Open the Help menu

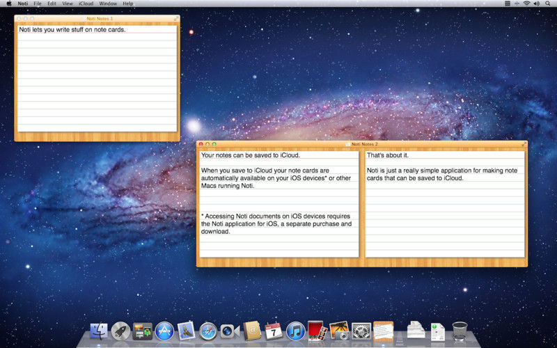(128, 3)
